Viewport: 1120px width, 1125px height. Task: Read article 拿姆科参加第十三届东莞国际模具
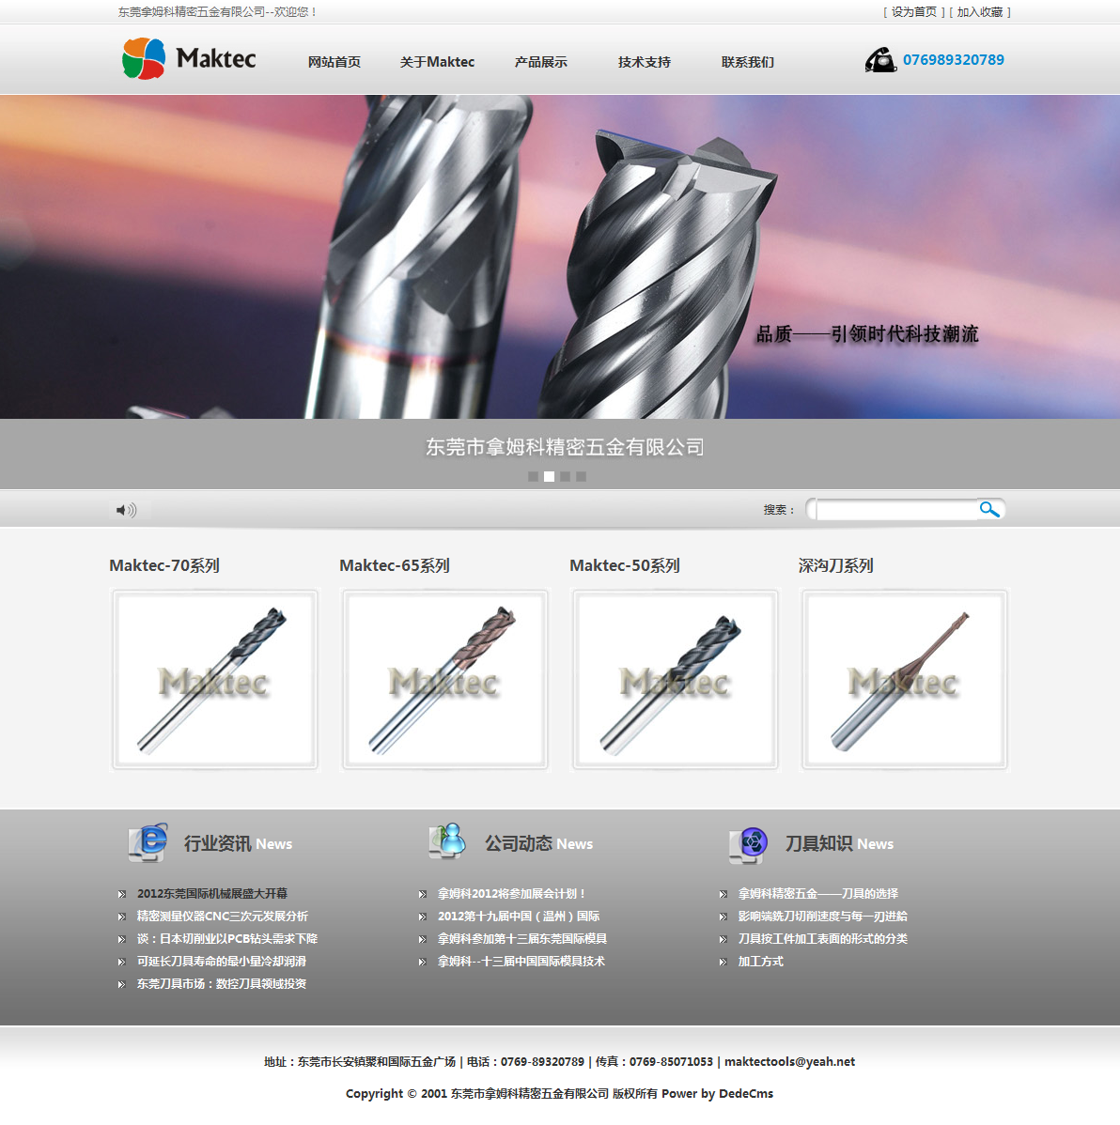tap(522, 939)
